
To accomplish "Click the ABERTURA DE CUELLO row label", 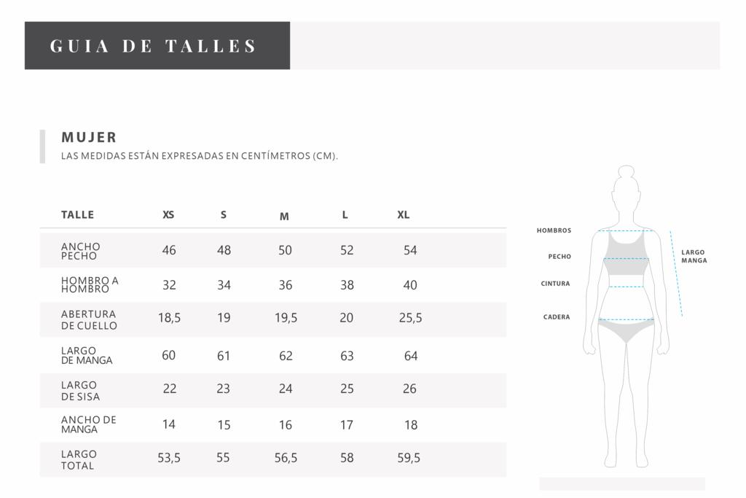I will click(89, 320).
